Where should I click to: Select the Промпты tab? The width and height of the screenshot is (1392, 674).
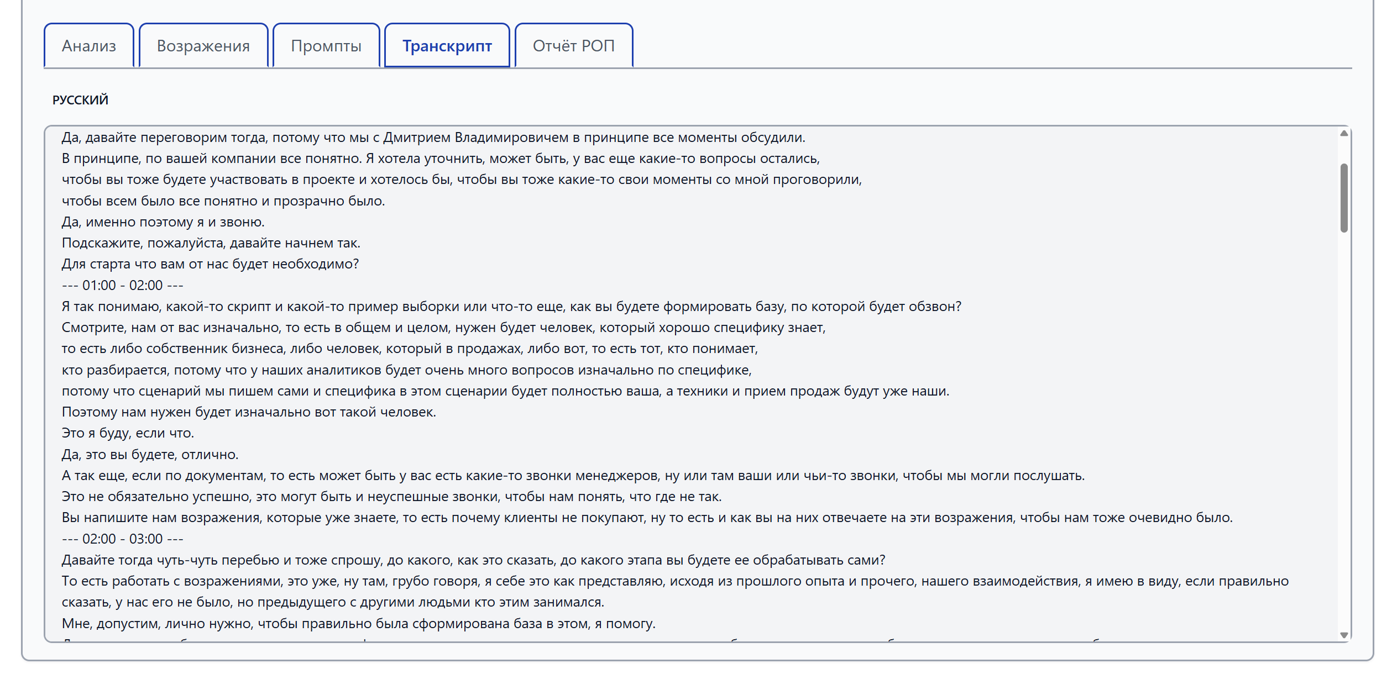point(326,45)
